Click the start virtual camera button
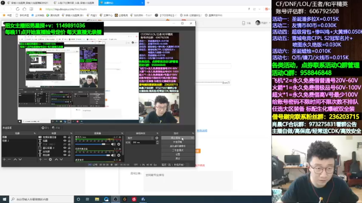Viewport: 362px width, 203px height. pyautogui.click(x=177, y=146)
